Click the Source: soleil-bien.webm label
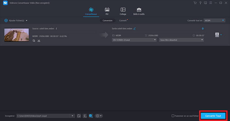Viewport: 230px width, 121px height. pyautogui.click(x=43, y=29)
